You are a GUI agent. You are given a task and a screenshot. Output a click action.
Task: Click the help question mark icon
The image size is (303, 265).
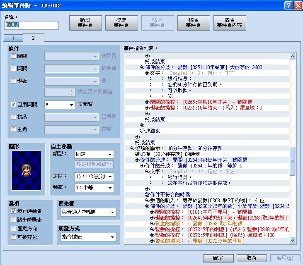tap(288, 6)
